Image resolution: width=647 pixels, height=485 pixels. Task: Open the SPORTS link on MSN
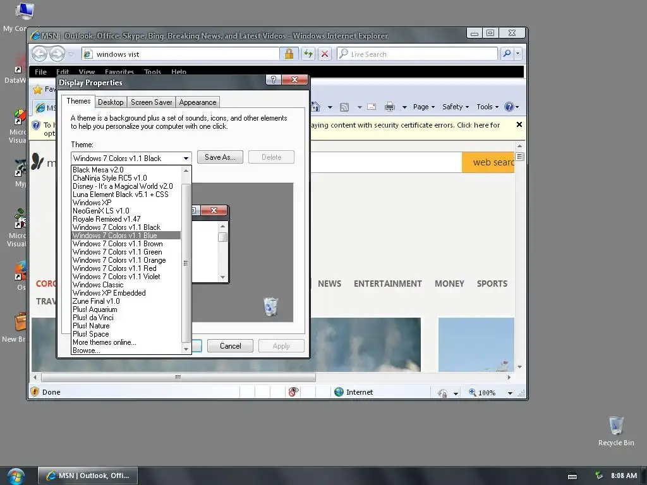tap(492, 284)
